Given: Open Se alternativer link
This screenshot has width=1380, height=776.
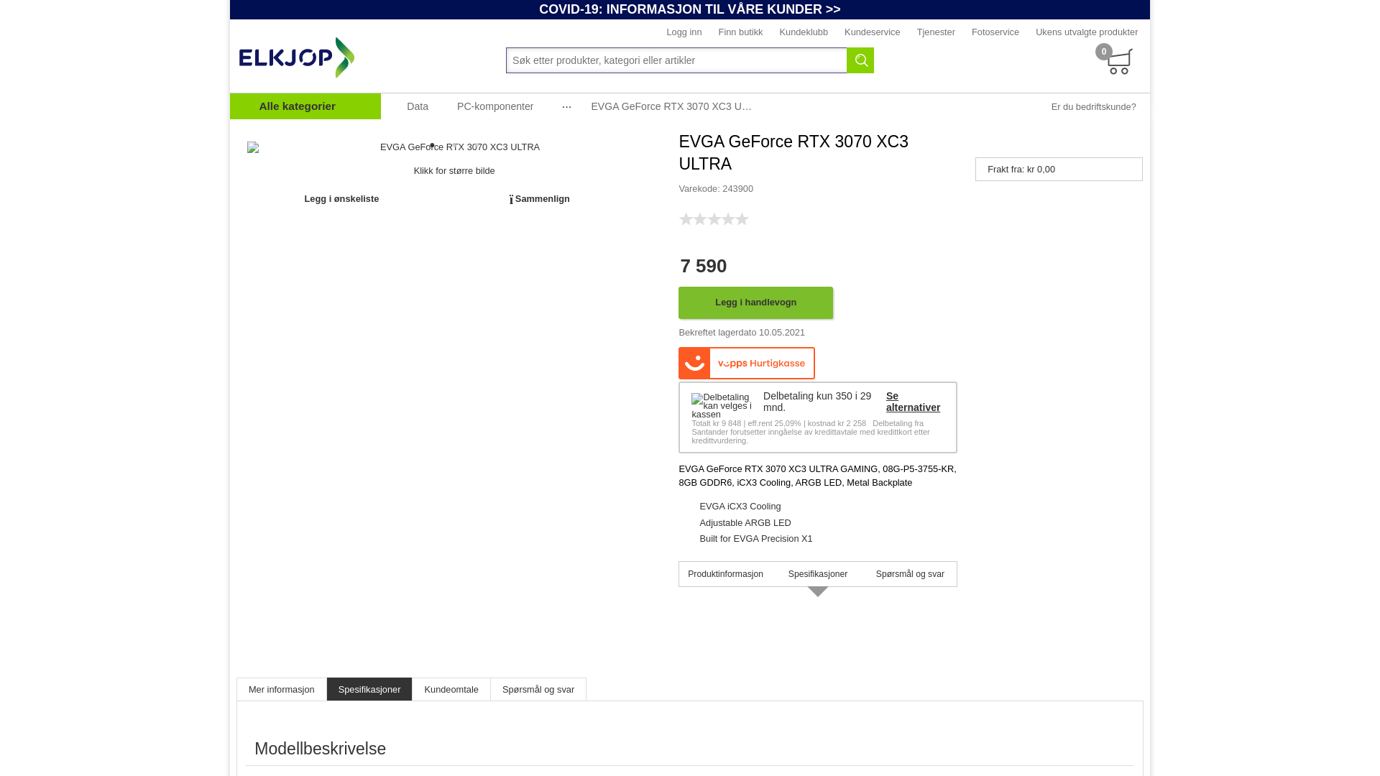Looking at the screenshot, I should coord(913,402).
